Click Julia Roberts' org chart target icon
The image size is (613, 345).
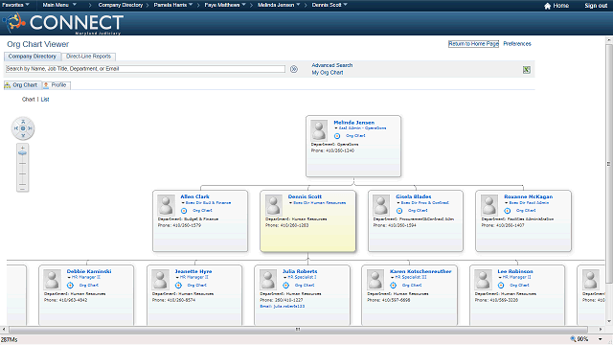tap(285, 286)
